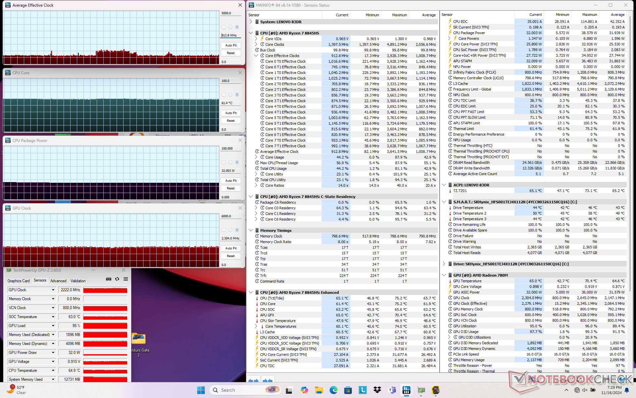Expand the System: LENOVO 83DR group
636x398 pixels.
251,22
